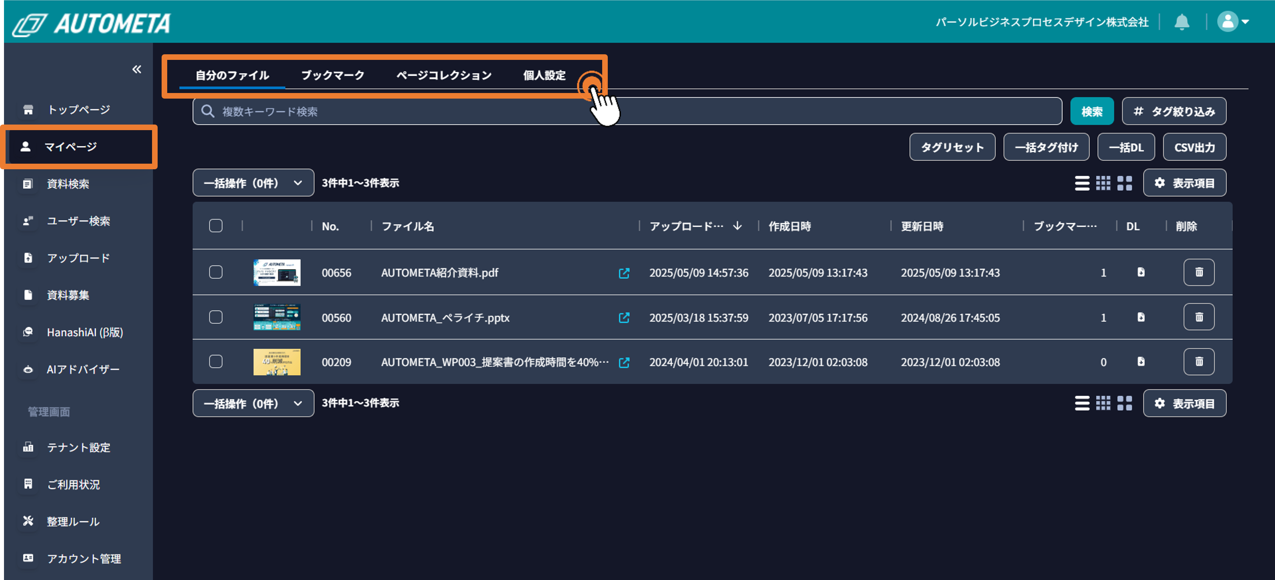Image resolution: width=1275 pixels, height=580 pixels.
Task: Switch to large tile view in the bottom toolbar
Action: pyautogui.click(x=1125, y=403)
